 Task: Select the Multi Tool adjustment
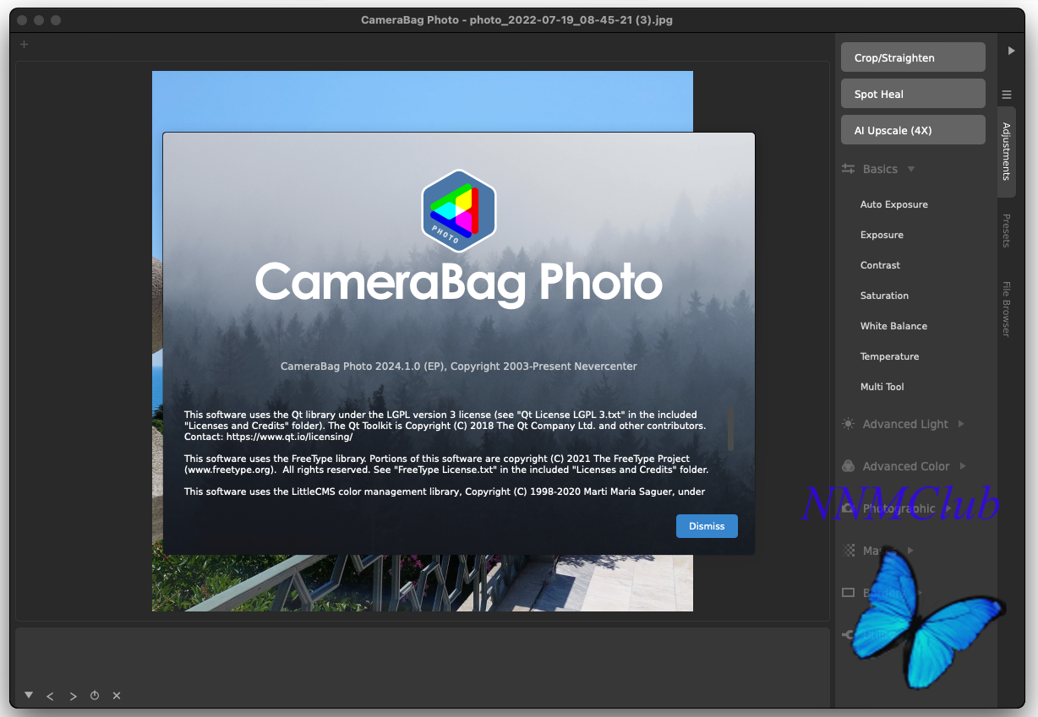[882, 387]
